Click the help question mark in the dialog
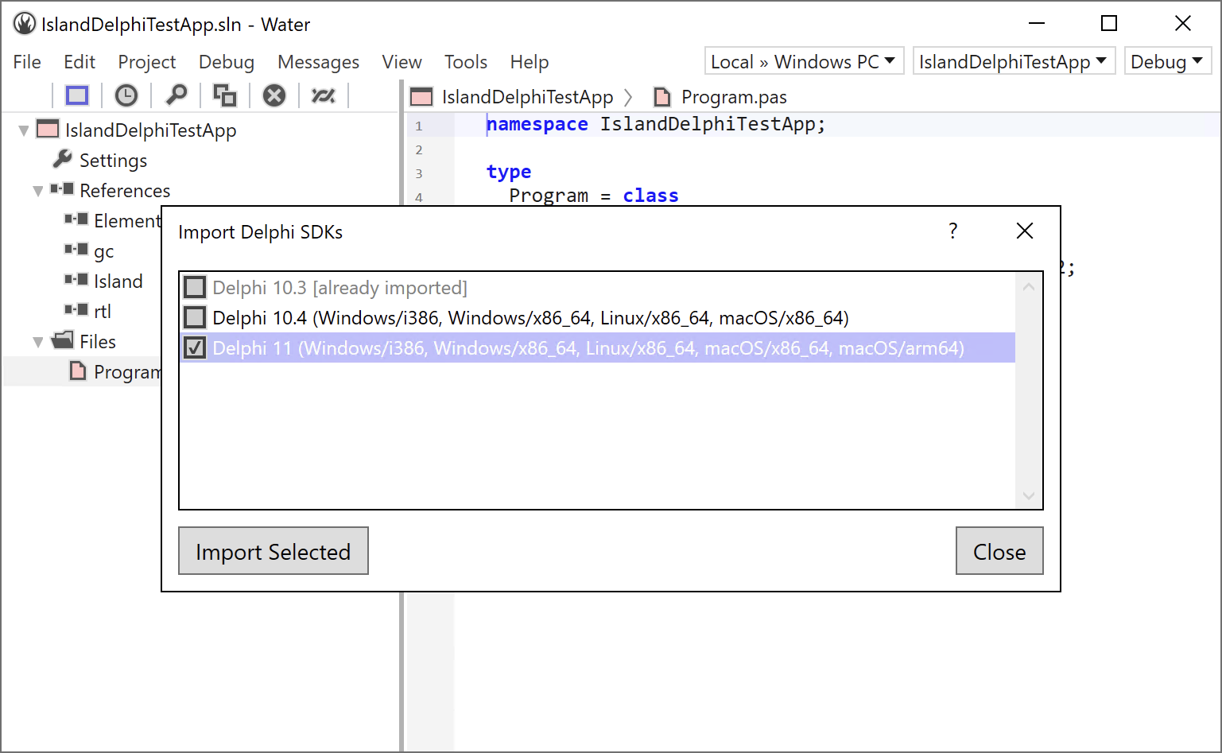 952,231
